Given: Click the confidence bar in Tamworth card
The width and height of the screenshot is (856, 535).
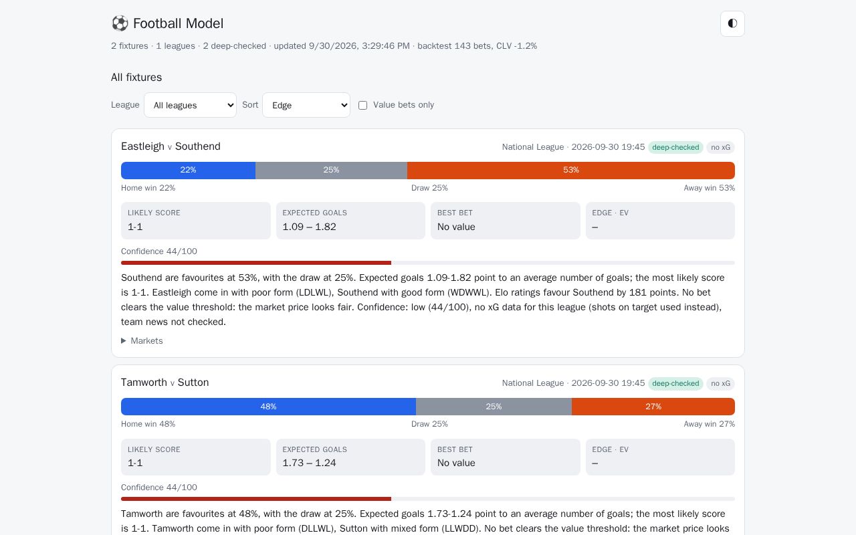Looking at the screenshot, I should pyautogui.click(x=428, y=499).
